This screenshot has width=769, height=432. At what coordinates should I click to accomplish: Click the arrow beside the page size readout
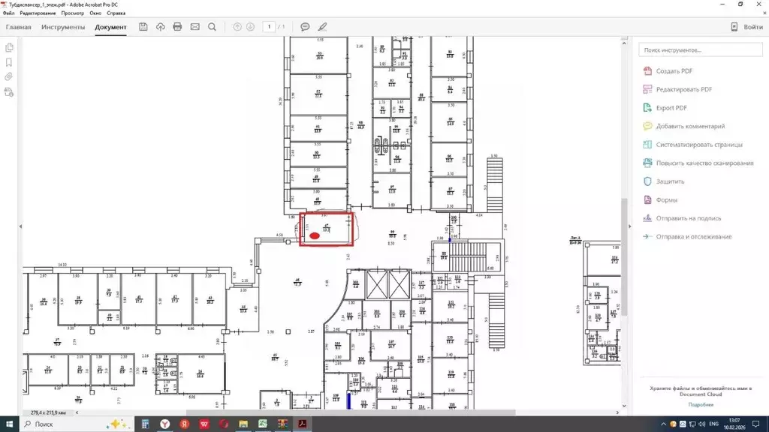(77, 412)
